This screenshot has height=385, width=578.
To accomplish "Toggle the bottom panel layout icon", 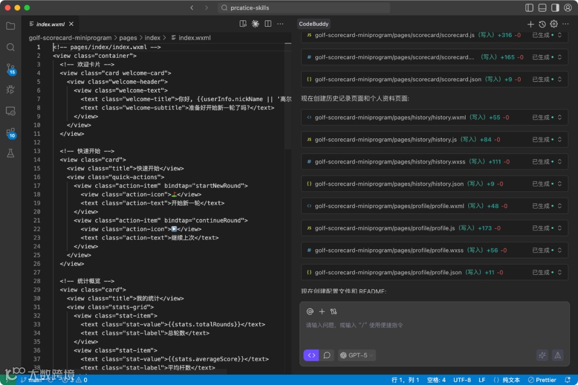I will 542,7.
